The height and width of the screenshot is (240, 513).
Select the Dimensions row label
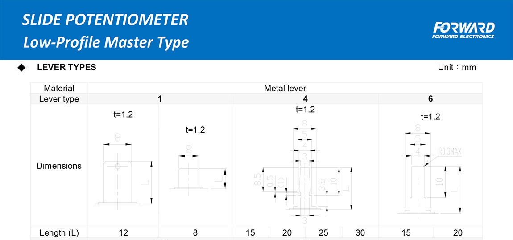[59, 166]
